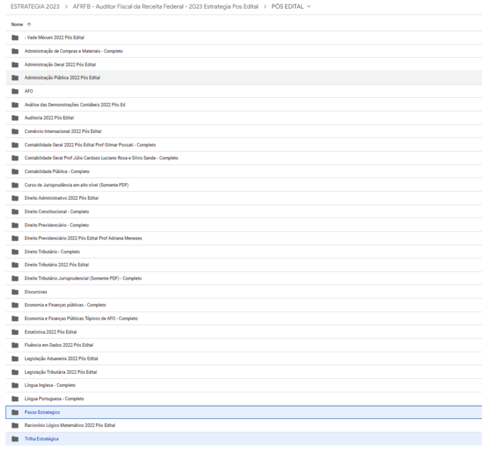Select Raciocínio Lógico Matemático 2022 folder
Image resolution: width=482 pixels, height=454 pixels.
(244, 425)
